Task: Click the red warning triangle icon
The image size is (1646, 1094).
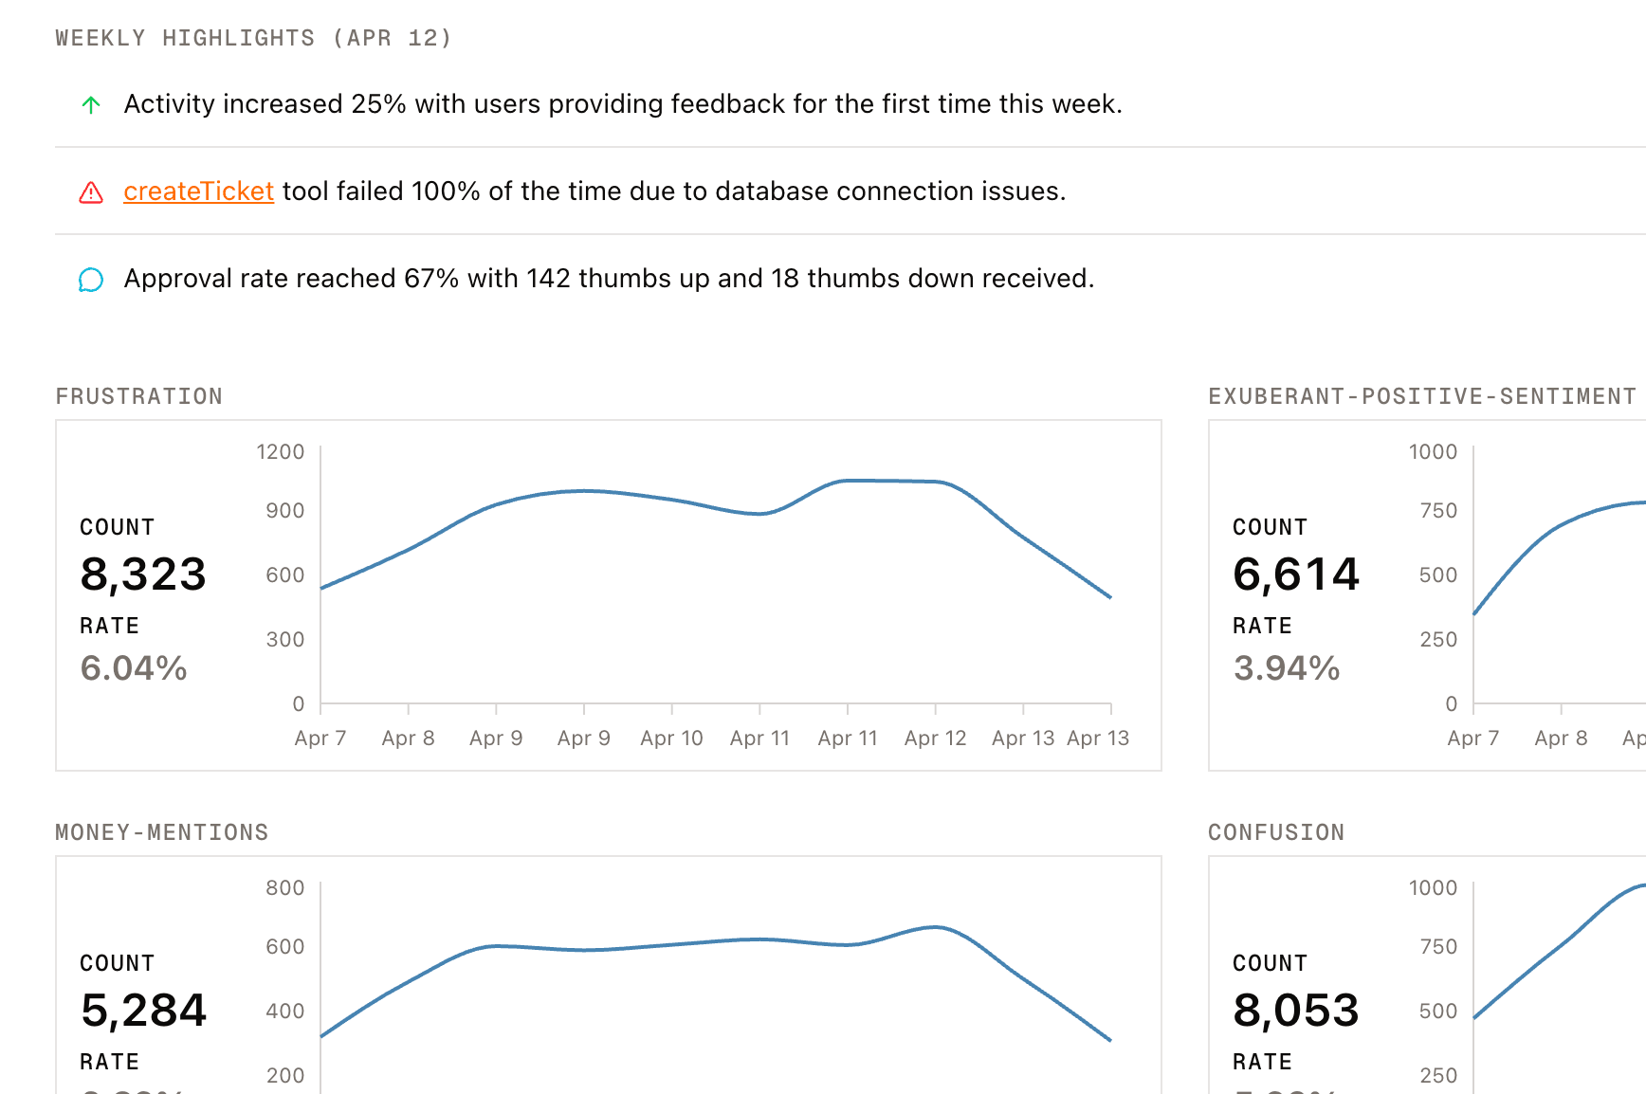Action: pos(91,192)
